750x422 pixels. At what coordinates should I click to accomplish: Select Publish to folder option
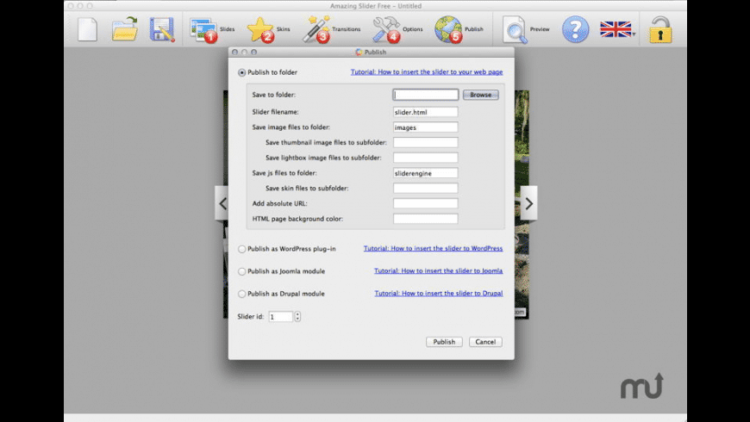(x=242, y=72)
